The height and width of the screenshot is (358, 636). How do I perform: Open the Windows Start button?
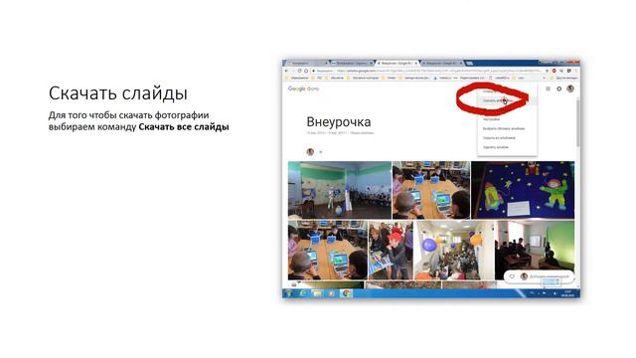pos(288,293)
